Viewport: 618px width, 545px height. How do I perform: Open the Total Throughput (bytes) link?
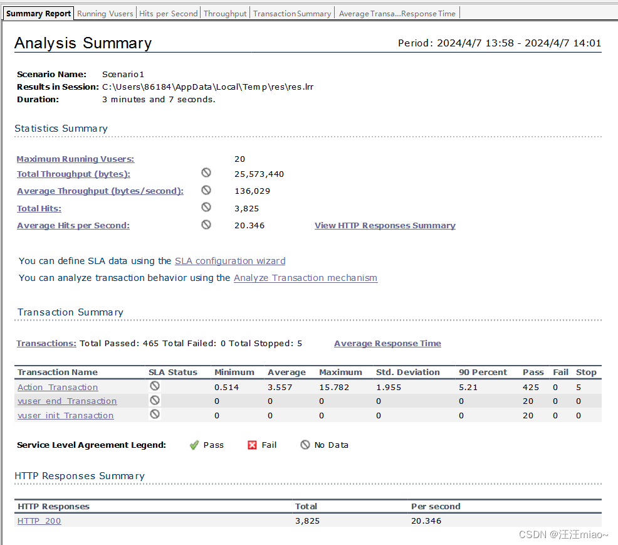point(73,174)
